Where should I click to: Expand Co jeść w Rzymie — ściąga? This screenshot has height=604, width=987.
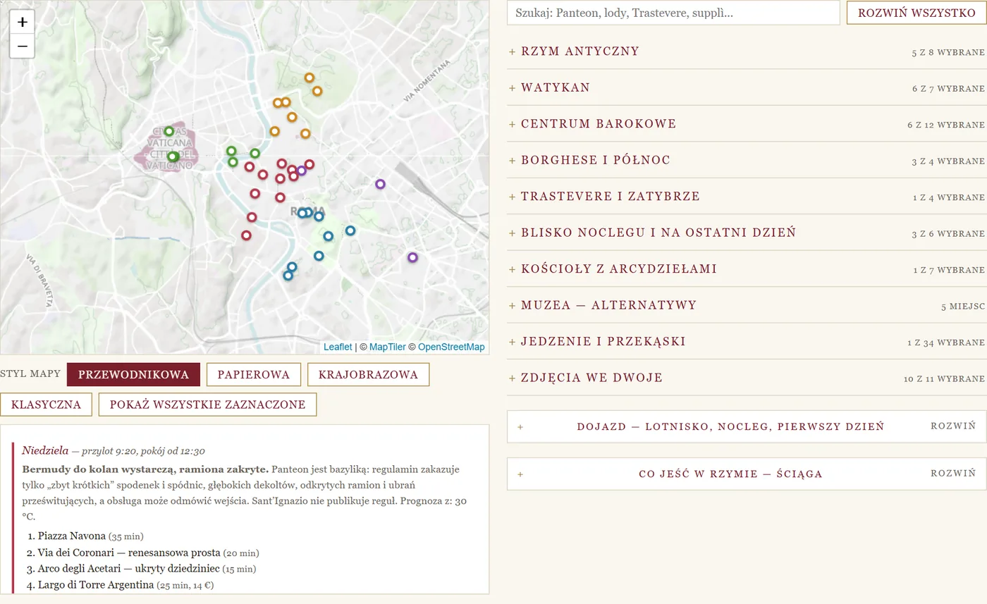747,474
